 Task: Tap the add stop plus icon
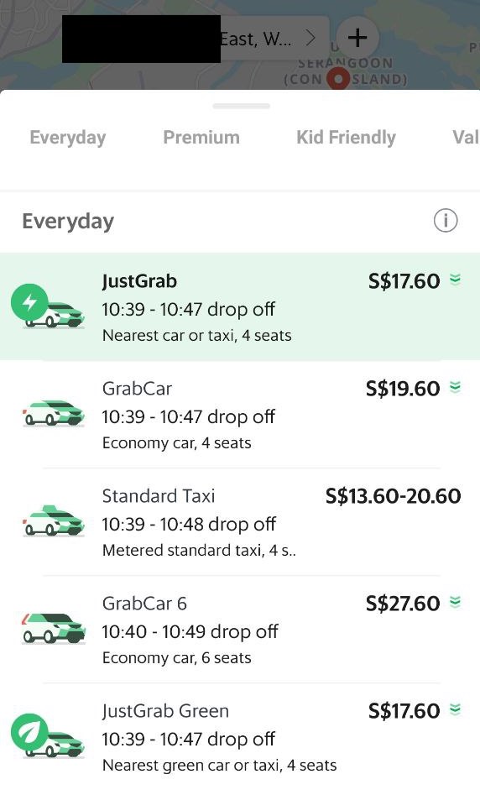tap(357, 38)
